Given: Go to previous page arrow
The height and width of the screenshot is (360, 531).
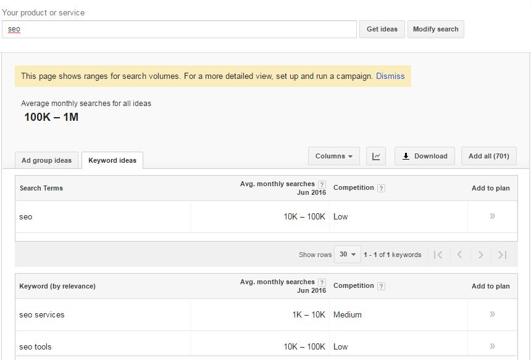Looking at the screenshot, I should (x=459, y=255).
